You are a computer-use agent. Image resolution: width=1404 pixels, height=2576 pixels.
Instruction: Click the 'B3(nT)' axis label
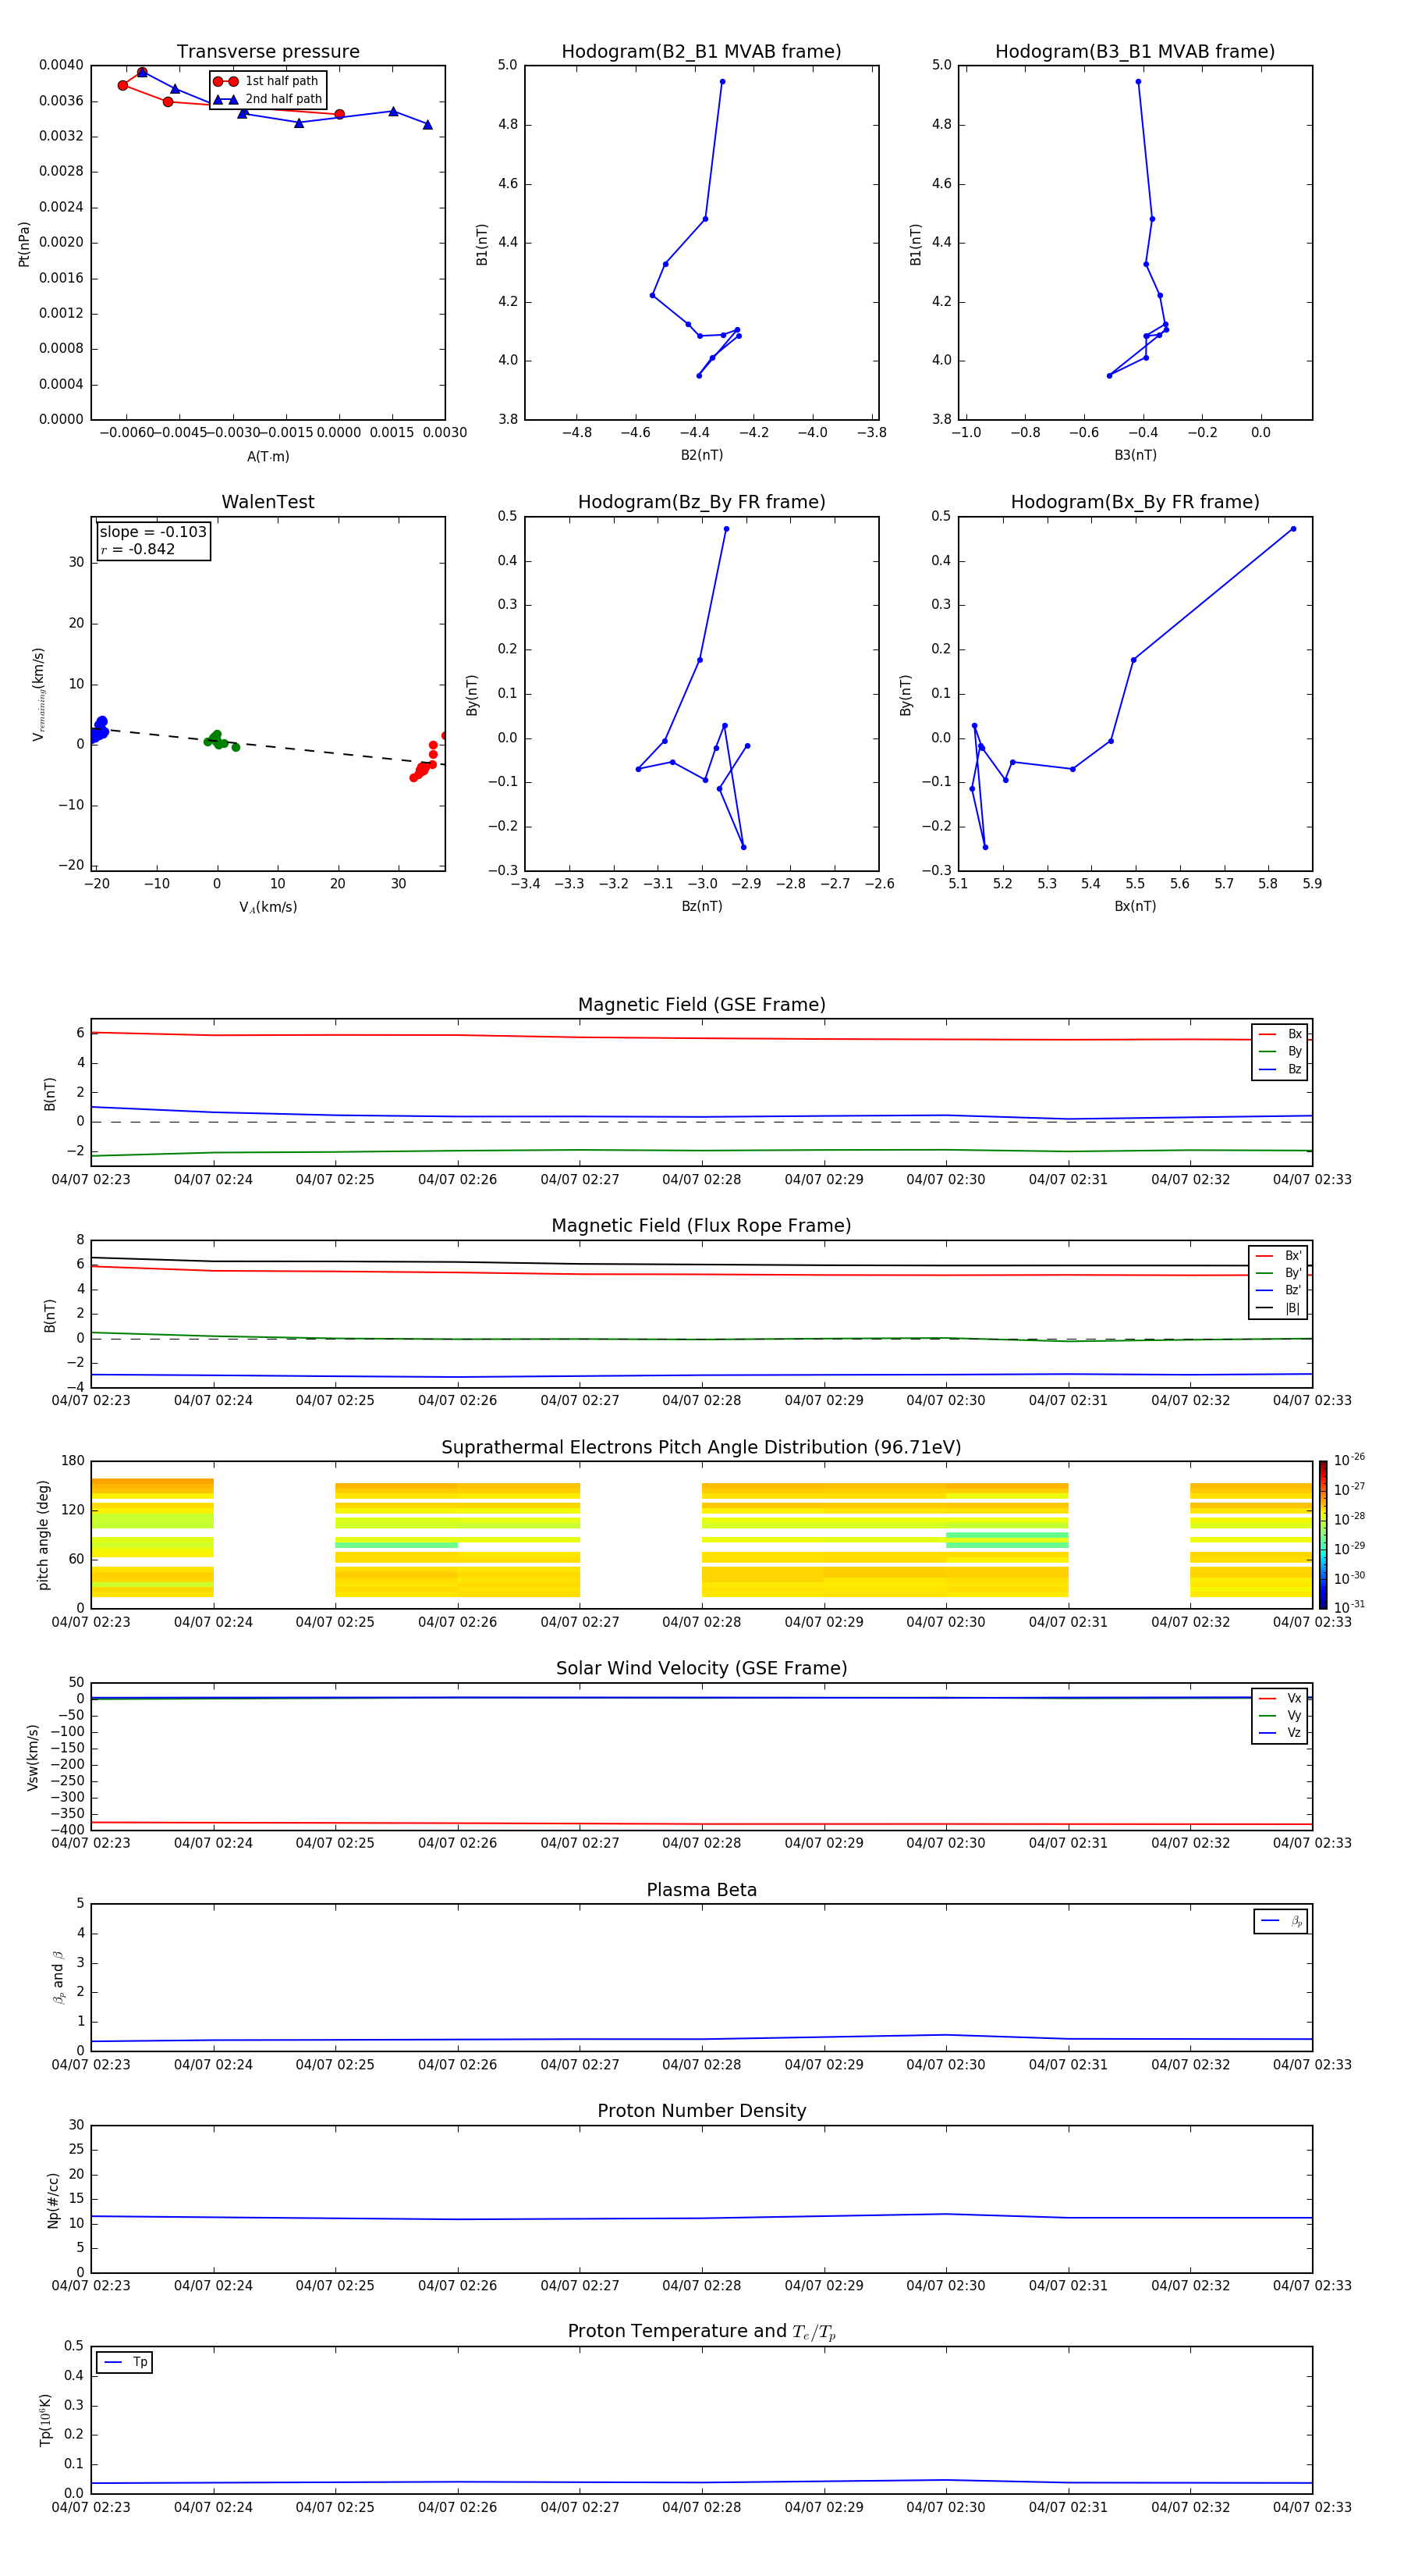coord(1135,455)
